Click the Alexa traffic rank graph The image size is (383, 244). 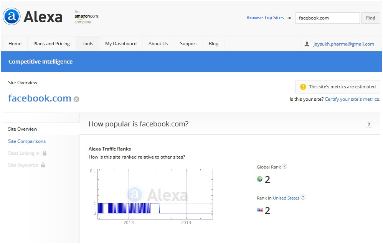coord(155,194)
